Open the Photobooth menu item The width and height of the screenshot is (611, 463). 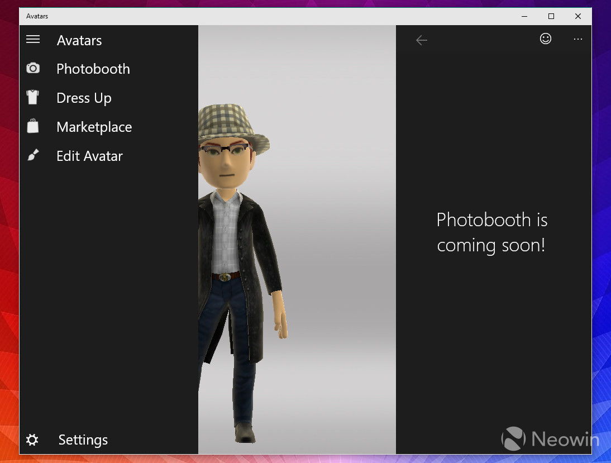tap(109, 69)
